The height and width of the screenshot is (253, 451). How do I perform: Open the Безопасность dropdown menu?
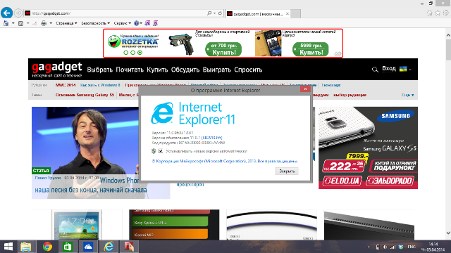click(x=96, y=23)
